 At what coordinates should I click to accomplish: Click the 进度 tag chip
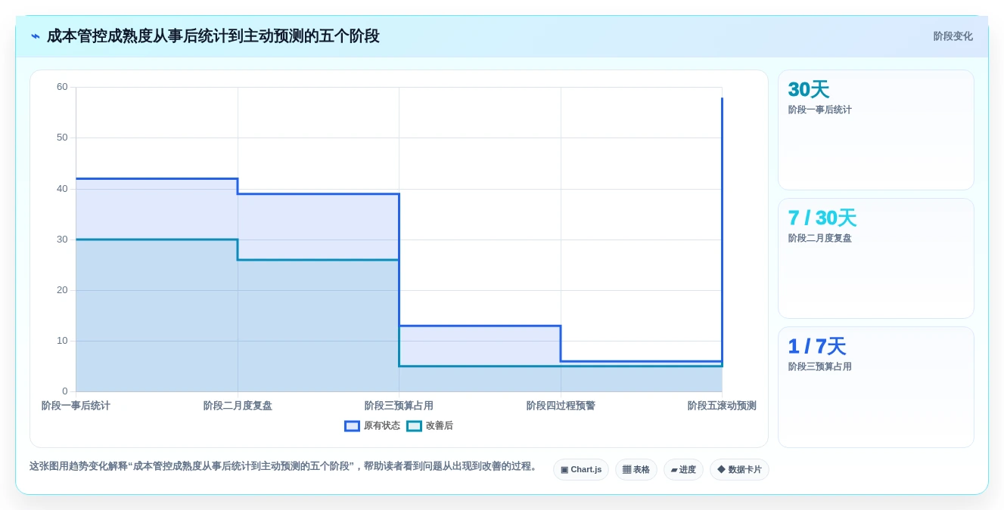click(x=683, y=469)
